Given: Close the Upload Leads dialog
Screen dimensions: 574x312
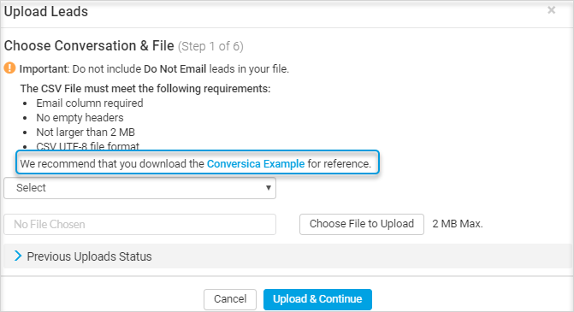Looking at the screenshot, I should (x=551, y=10).
